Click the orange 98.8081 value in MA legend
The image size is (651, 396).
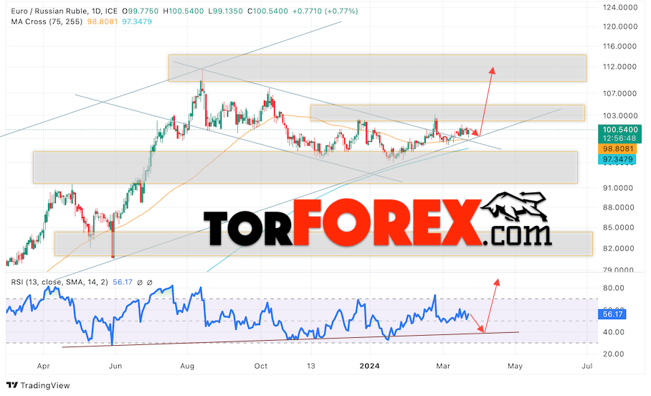click(103, 22)
